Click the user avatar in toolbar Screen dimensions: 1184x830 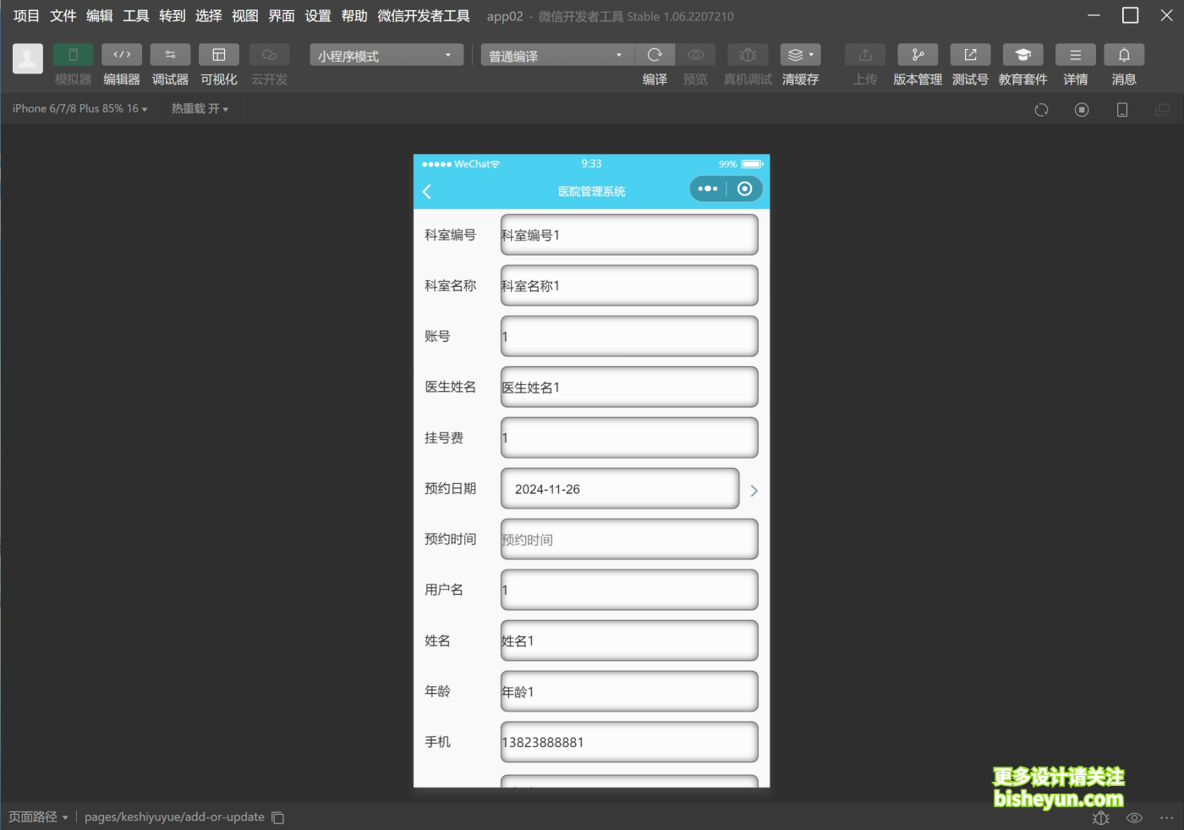coord(28,58)
